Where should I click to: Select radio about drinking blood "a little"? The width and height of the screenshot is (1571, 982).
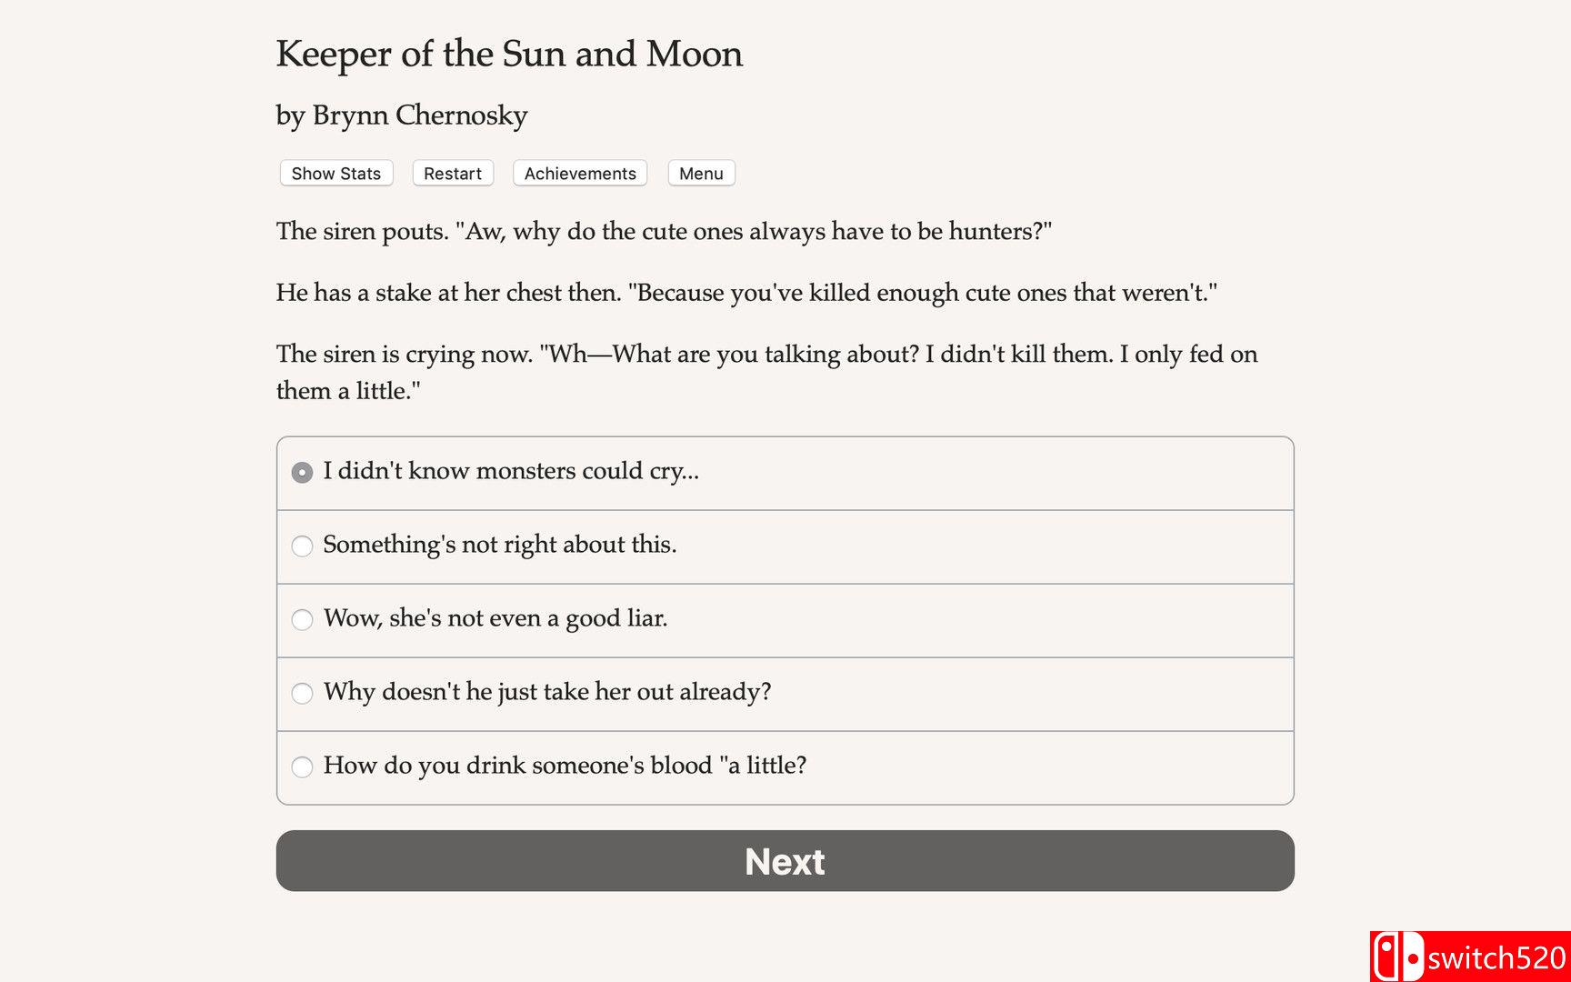click(302, 767)
